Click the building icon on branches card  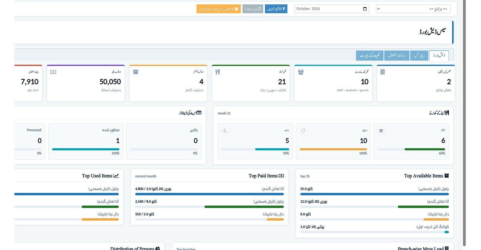point(382,72)
